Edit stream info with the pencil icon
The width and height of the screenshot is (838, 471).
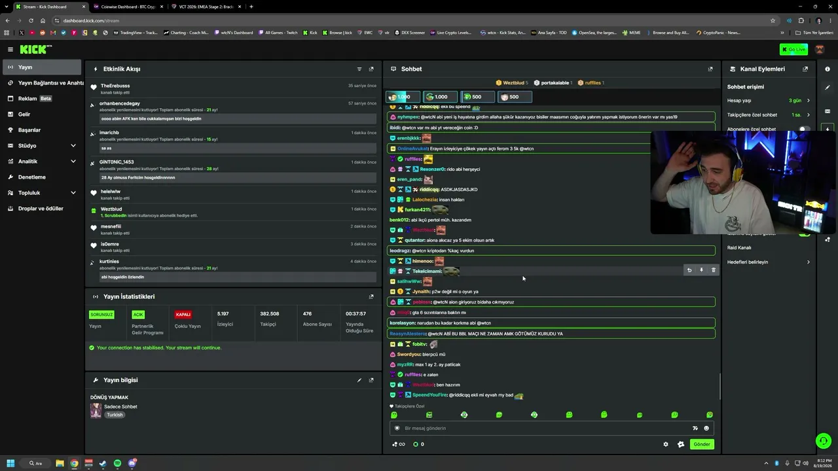pyautogui.click(x=359, y=380)
